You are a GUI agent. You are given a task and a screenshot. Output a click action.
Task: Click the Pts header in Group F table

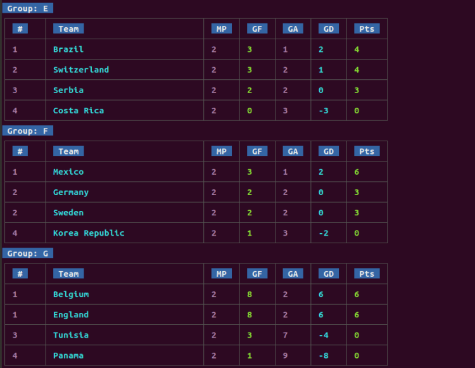point(367,151)
